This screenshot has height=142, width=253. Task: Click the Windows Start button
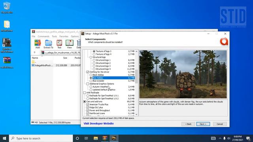click(4, 138)
